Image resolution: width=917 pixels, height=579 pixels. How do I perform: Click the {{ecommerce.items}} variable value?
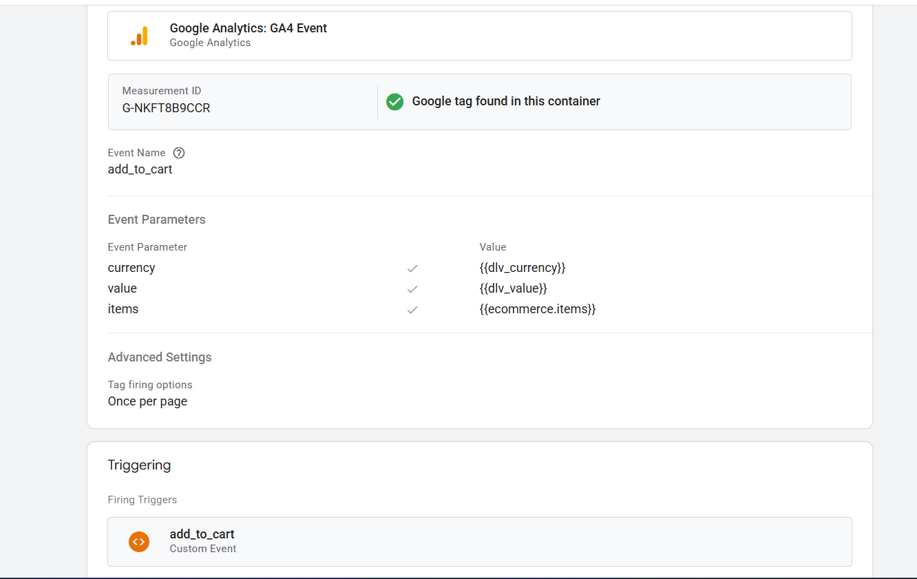coord(537,309)
